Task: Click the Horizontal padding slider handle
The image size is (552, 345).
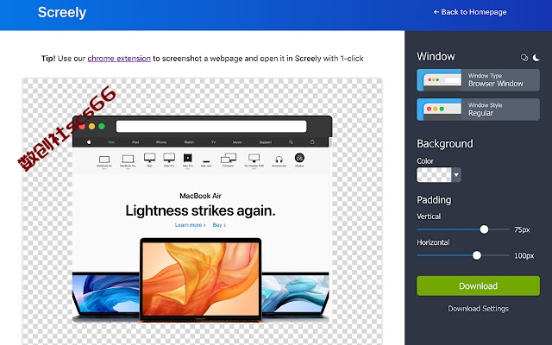Action: coord(477,255)
